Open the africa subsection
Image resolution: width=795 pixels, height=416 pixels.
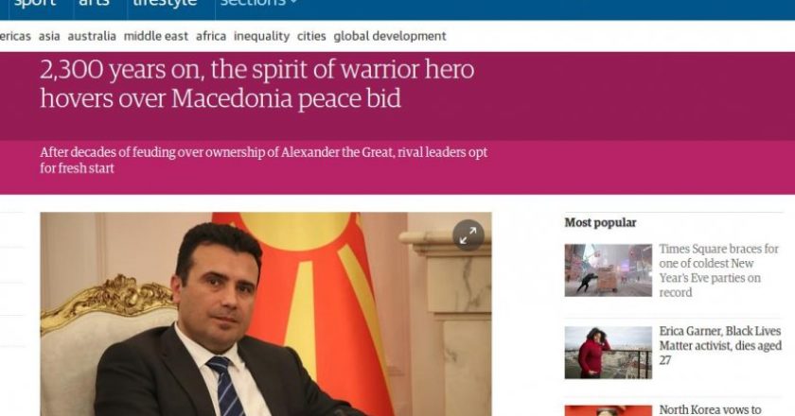211,36
